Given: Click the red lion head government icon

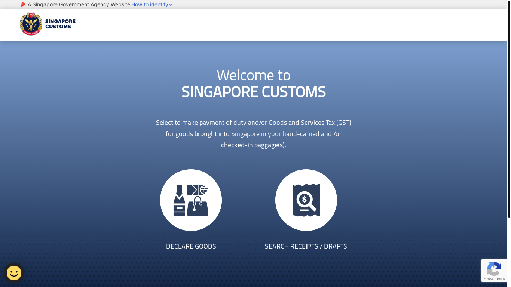Looking at the screenshot, I should coord(23,4).
